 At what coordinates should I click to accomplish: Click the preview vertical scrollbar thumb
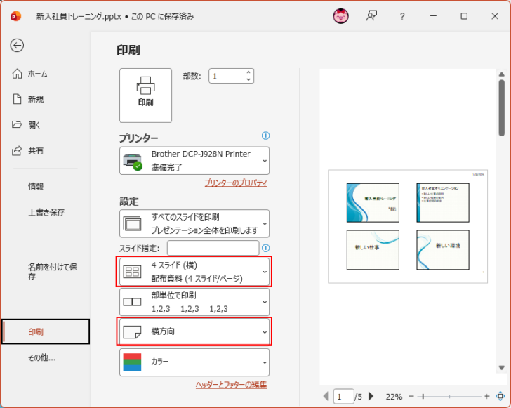tap(502, 108)
